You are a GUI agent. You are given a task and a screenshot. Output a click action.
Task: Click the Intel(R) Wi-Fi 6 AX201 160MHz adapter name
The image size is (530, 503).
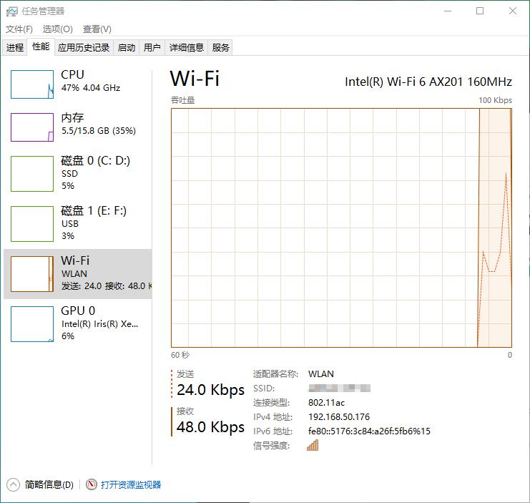pos(428,82)
